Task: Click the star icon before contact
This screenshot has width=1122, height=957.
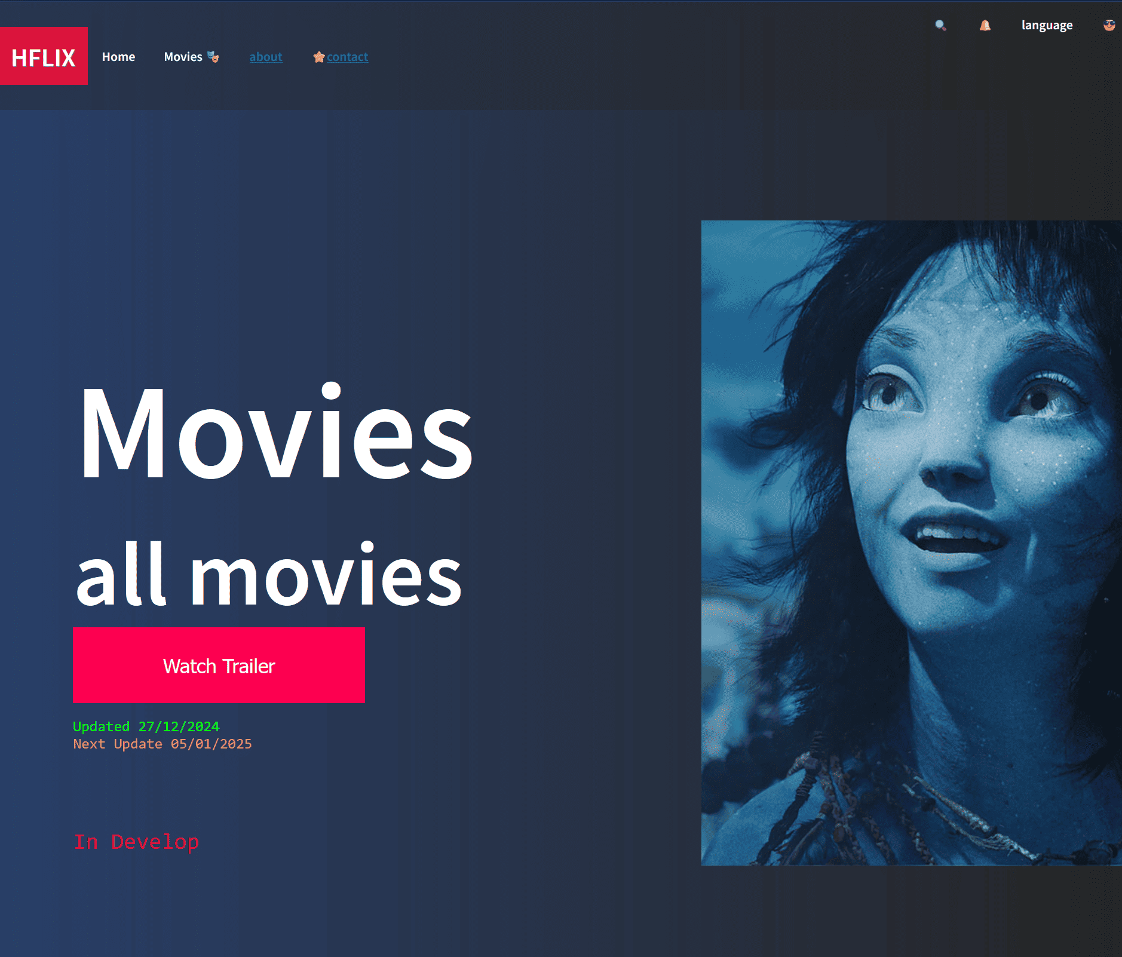Action: tap(319, 57)
